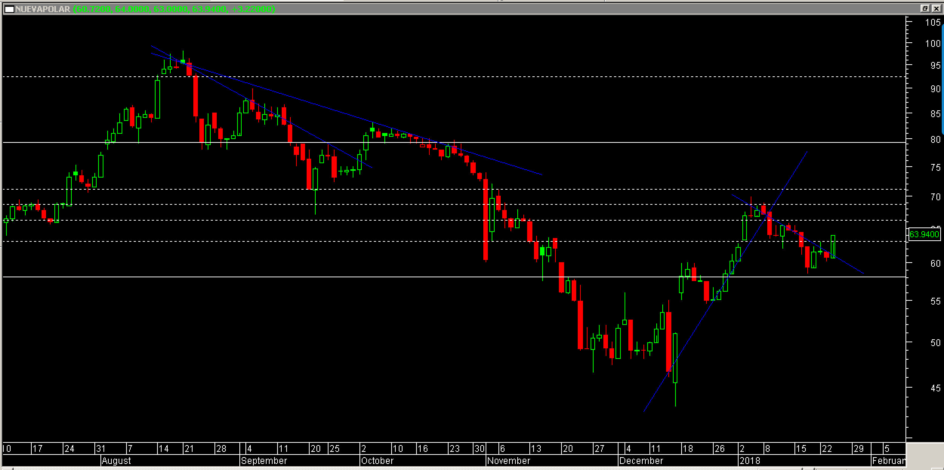Click date 21 on time axis
The width and height of the screenshot is (944, 470).
coord(189,449)
